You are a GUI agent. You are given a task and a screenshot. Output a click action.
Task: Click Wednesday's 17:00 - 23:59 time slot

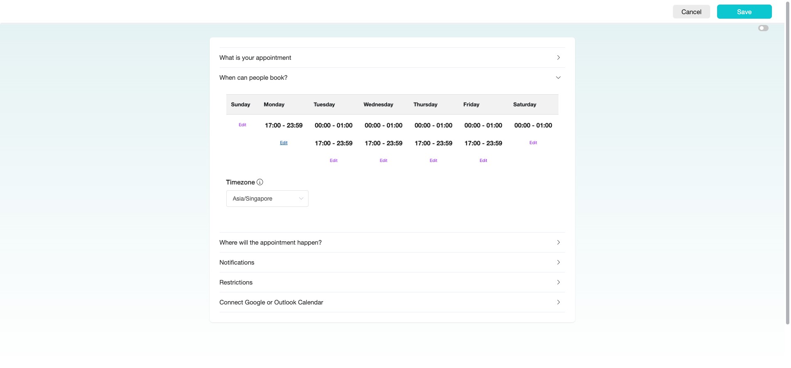pyautogui.click(x=383, y=143)
